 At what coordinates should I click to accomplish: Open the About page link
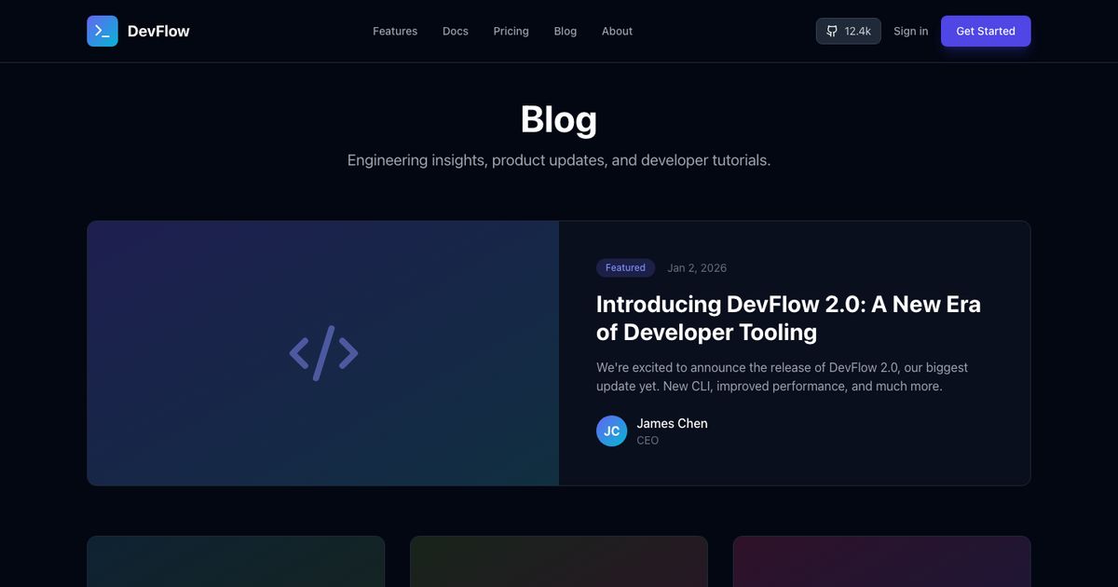(x=617, y=31)
